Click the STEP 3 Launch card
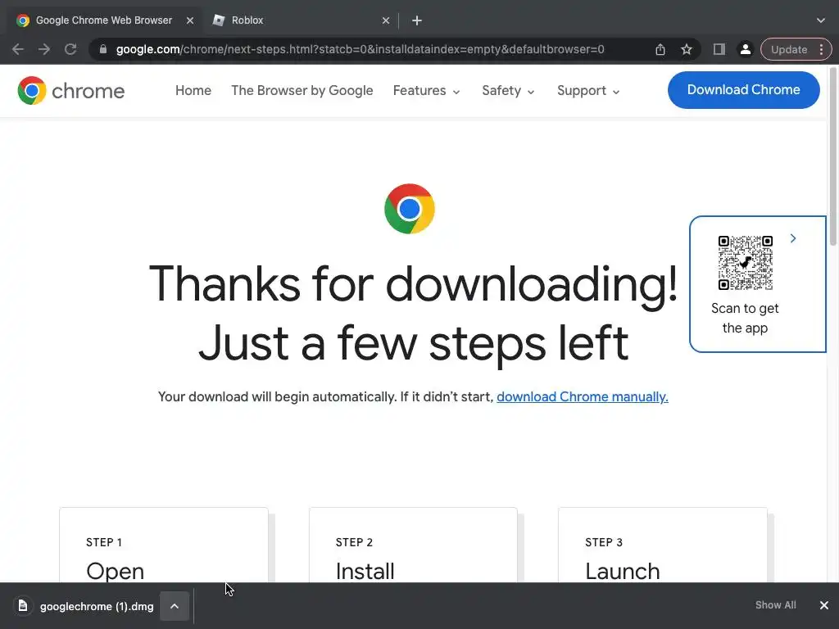This screenshot has height=629, width=839. [x=662, y=545]
